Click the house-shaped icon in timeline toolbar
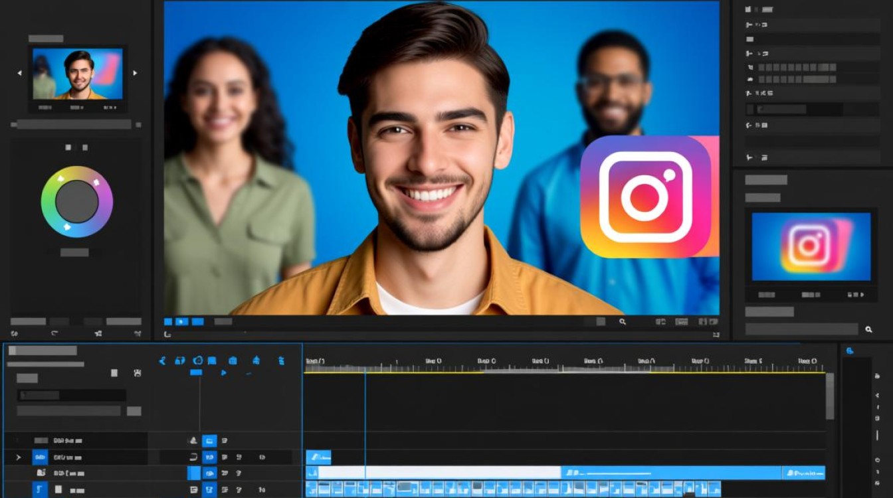Image resolution: width=893 pixels, height=498 pixels. 256,361
